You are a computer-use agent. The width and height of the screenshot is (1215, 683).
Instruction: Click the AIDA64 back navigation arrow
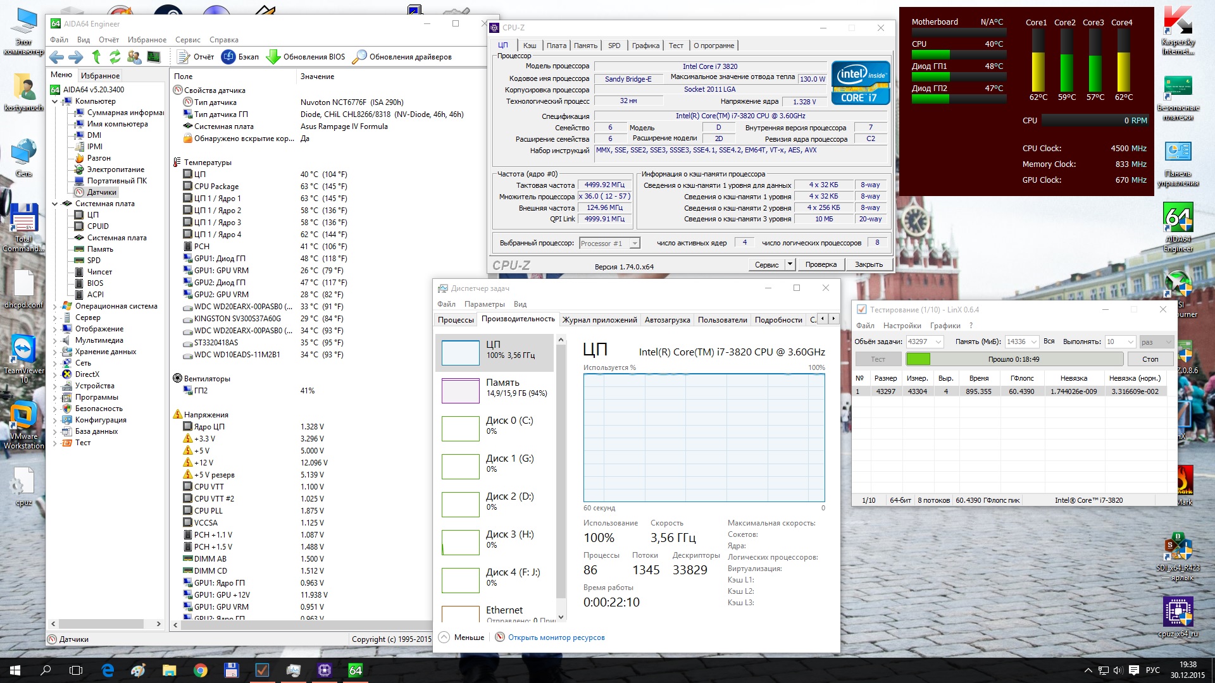[56, 57]
